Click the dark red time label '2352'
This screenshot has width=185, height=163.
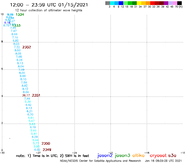(27, 47)
